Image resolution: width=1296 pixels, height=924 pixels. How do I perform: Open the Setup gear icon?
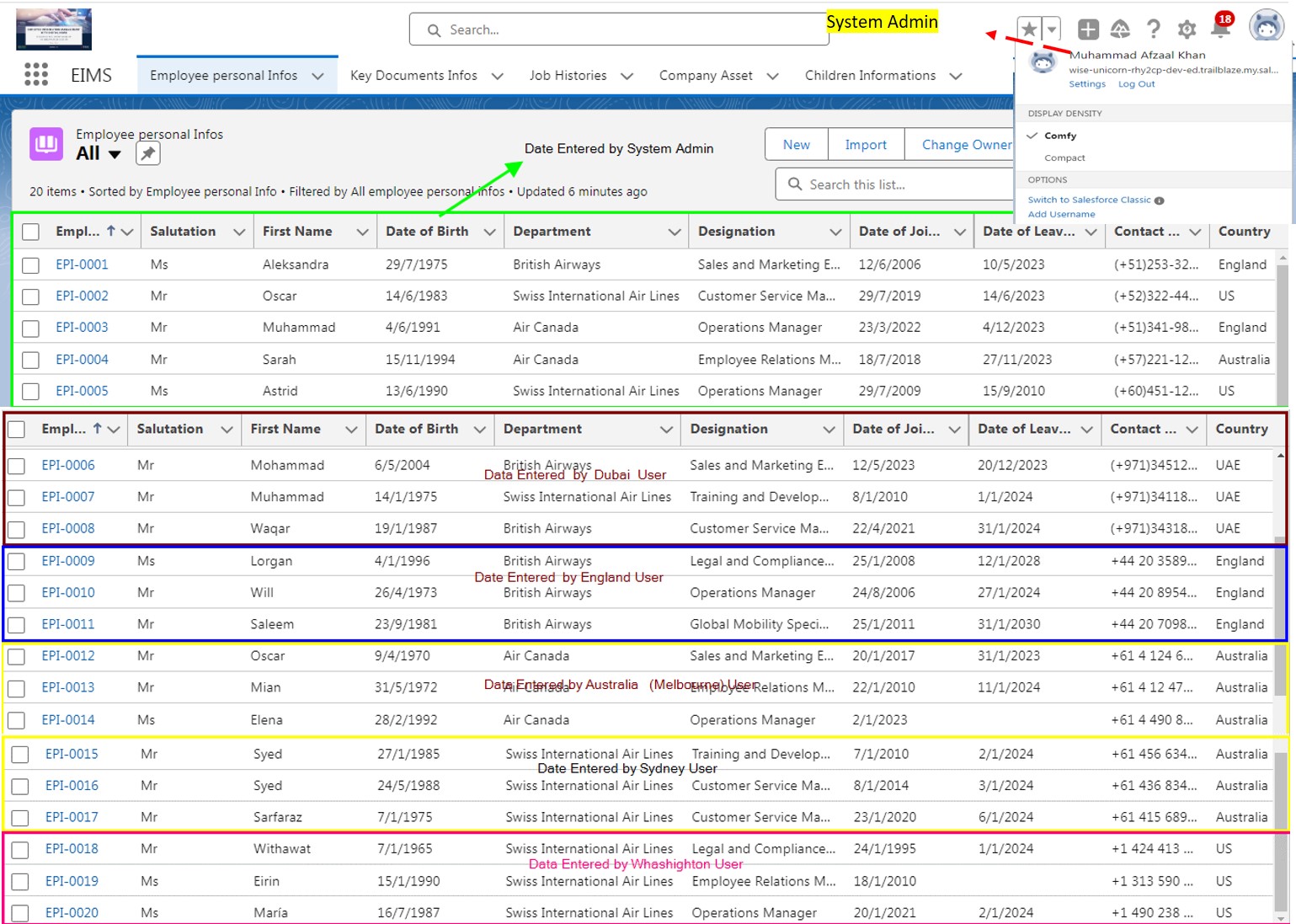[x=1187, y=29]
